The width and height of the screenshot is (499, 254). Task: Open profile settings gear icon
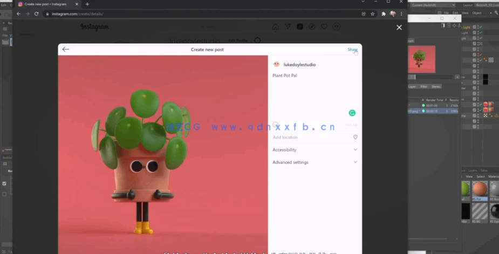pyautogui.click(x=257, y=40)
